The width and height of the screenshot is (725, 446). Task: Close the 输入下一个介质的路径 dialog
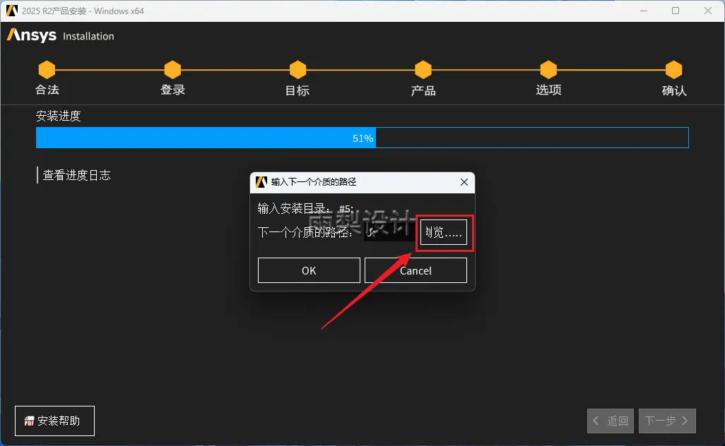(x=464, y=182)
